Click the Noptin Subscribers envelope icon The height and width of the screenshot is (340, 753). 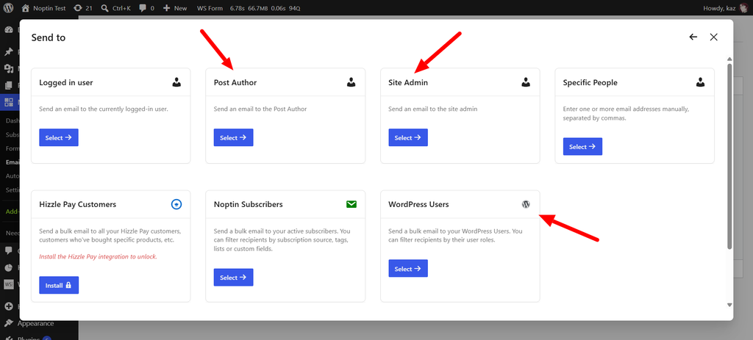pos(351,204)
